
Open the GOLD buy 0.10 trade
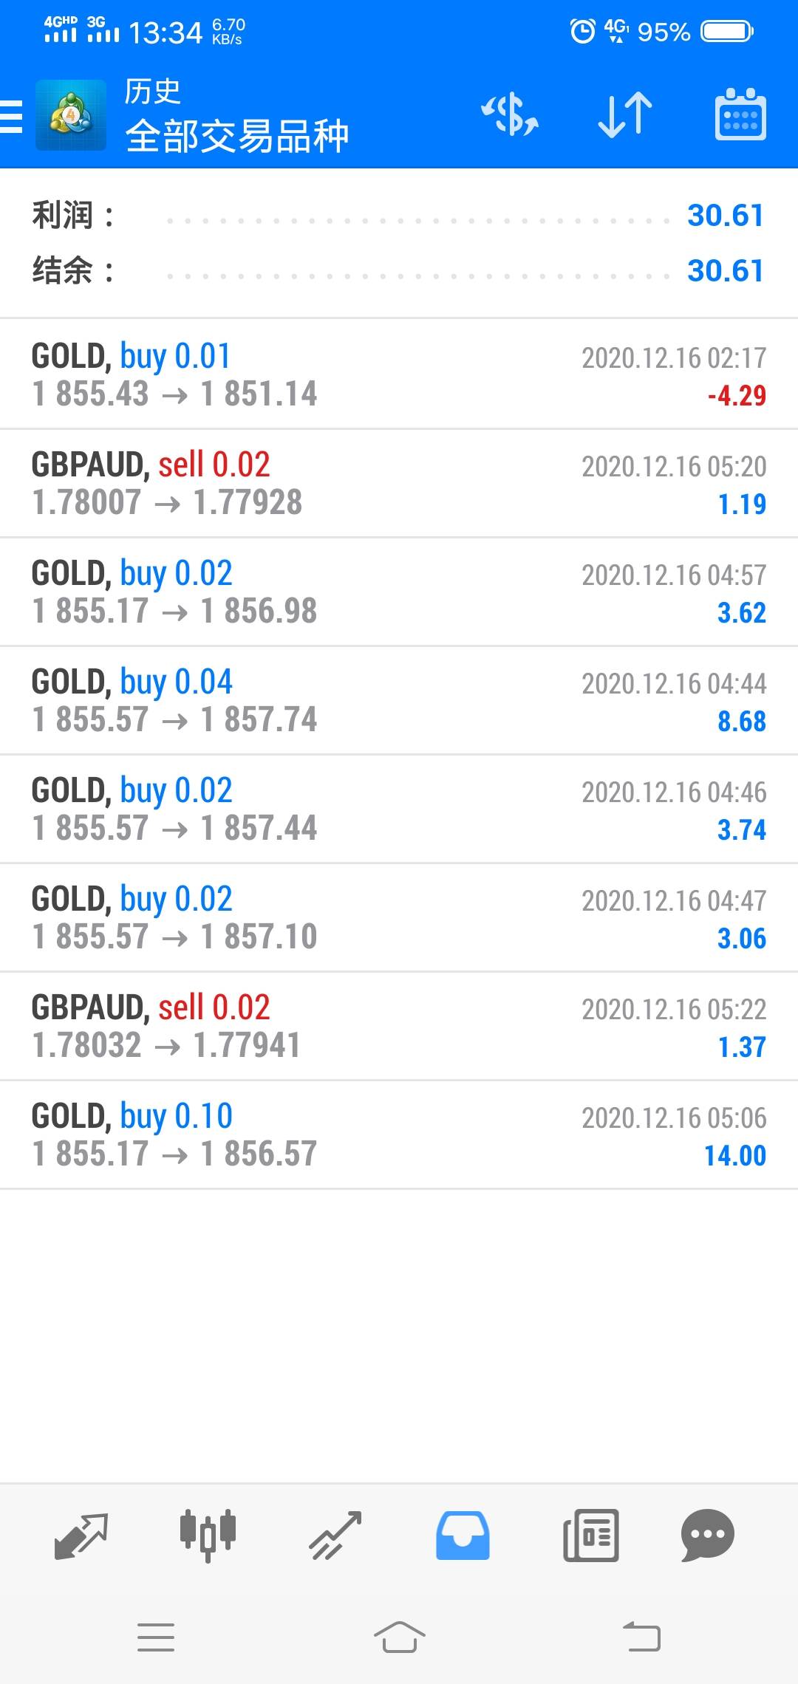point(399,1134)
